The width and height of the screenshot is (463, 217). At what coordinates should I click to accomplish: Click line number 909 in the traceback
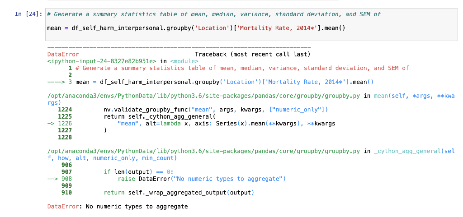click(66, 186)
